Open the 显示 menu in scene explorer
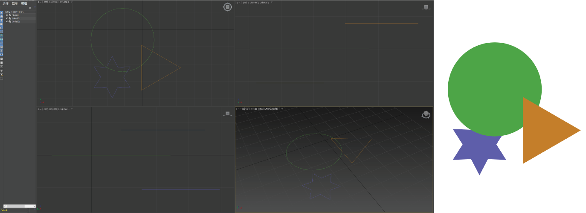Screen dimensions: 586x213 (x=15, y=3)
